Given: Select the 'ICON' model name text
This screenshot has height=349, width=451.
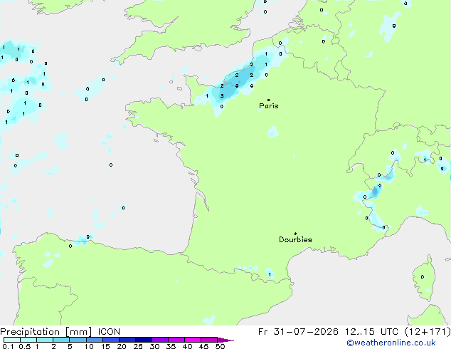Looking at the screenshot, I should [x=109, y=332].
